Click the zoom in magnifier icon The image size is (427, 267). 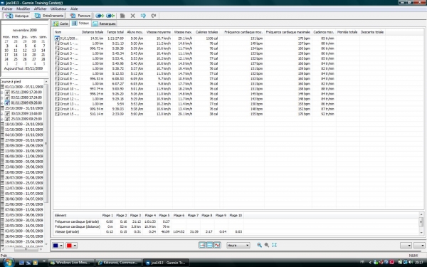tap(259, 245)
